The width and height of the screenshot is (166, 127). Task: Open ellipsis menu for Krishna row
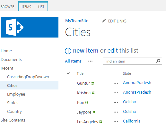coord(116,93)
